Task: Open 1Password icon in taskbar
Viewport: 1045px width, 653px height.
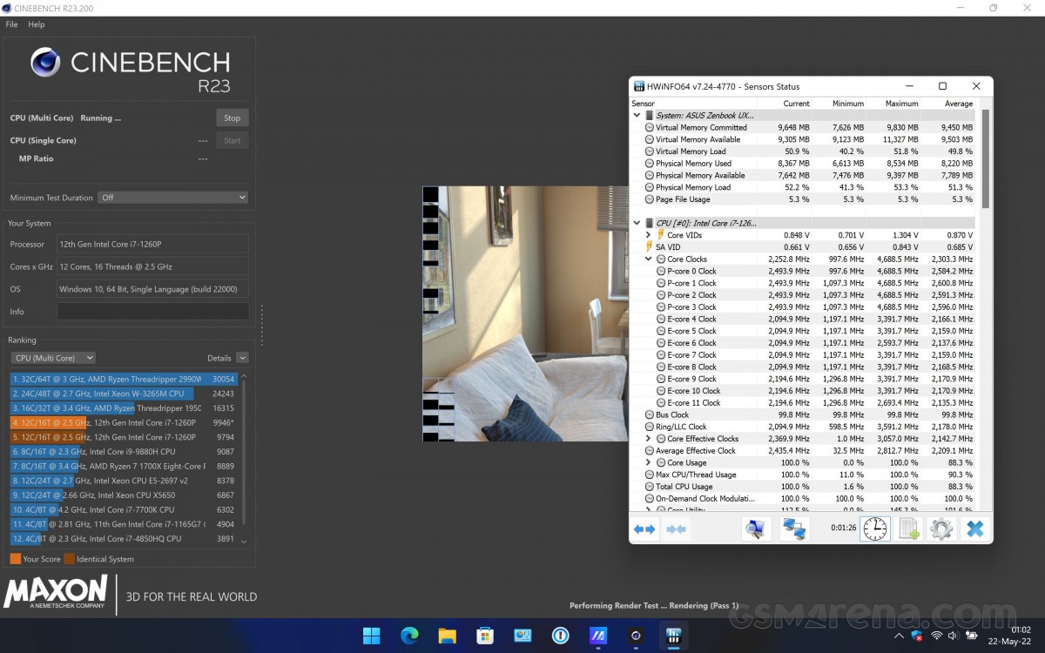Action: [560, 636]
